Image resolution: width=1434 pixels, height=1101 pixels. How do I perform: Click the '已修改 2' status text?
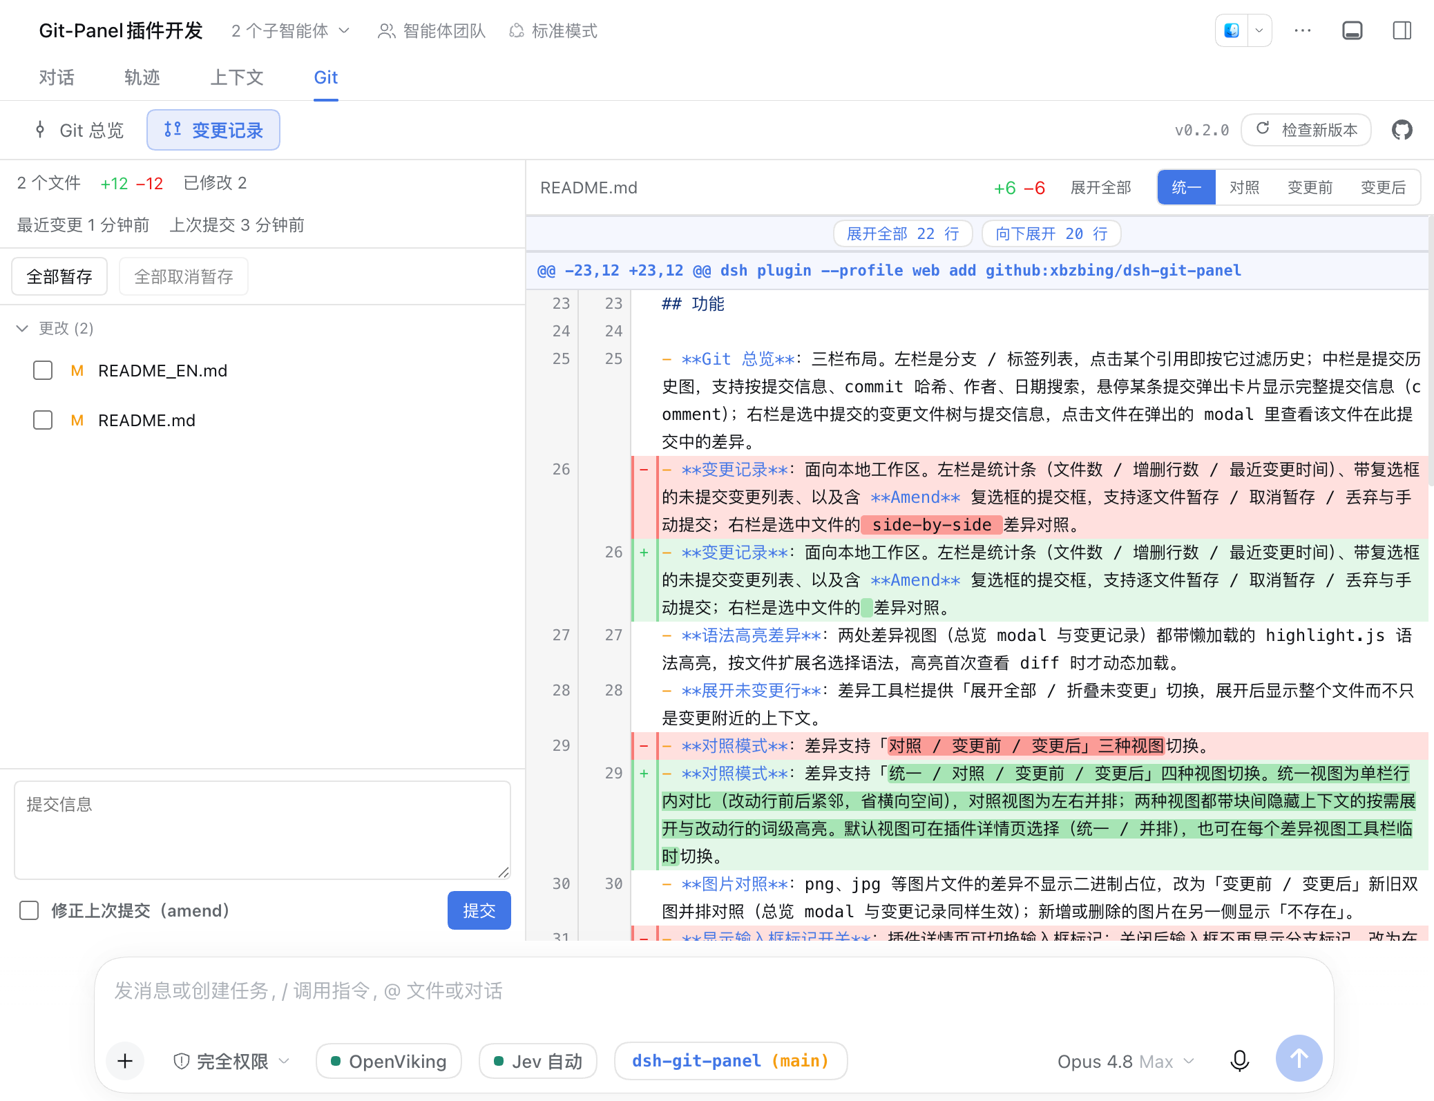[215, 183]
